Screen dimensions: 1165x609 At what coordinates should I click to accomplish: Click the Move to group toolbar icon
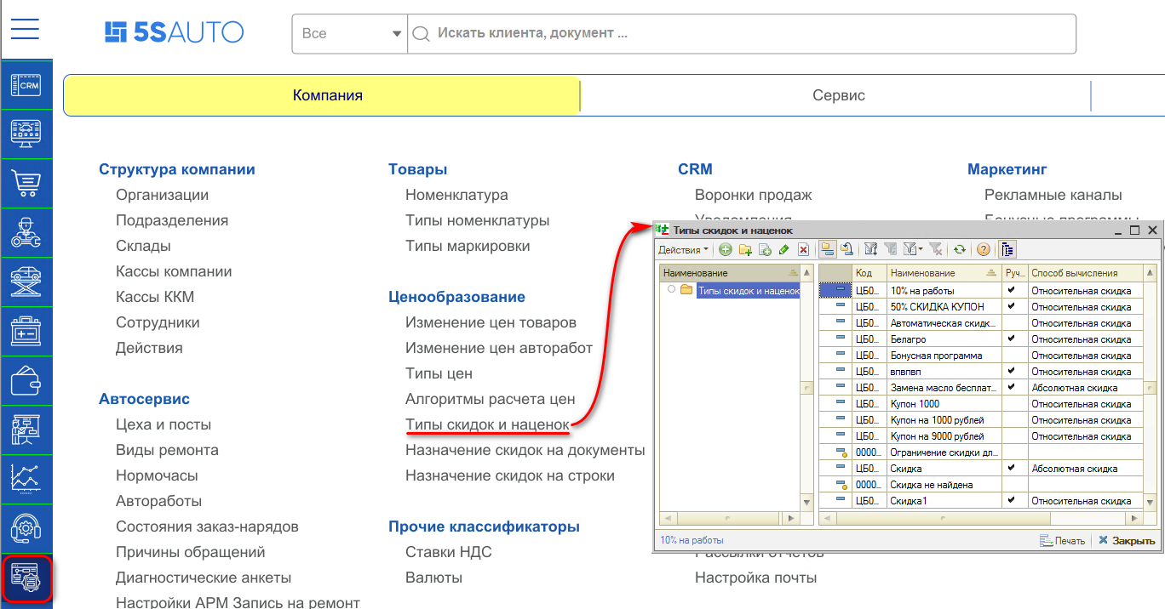[x=846, y=249]
